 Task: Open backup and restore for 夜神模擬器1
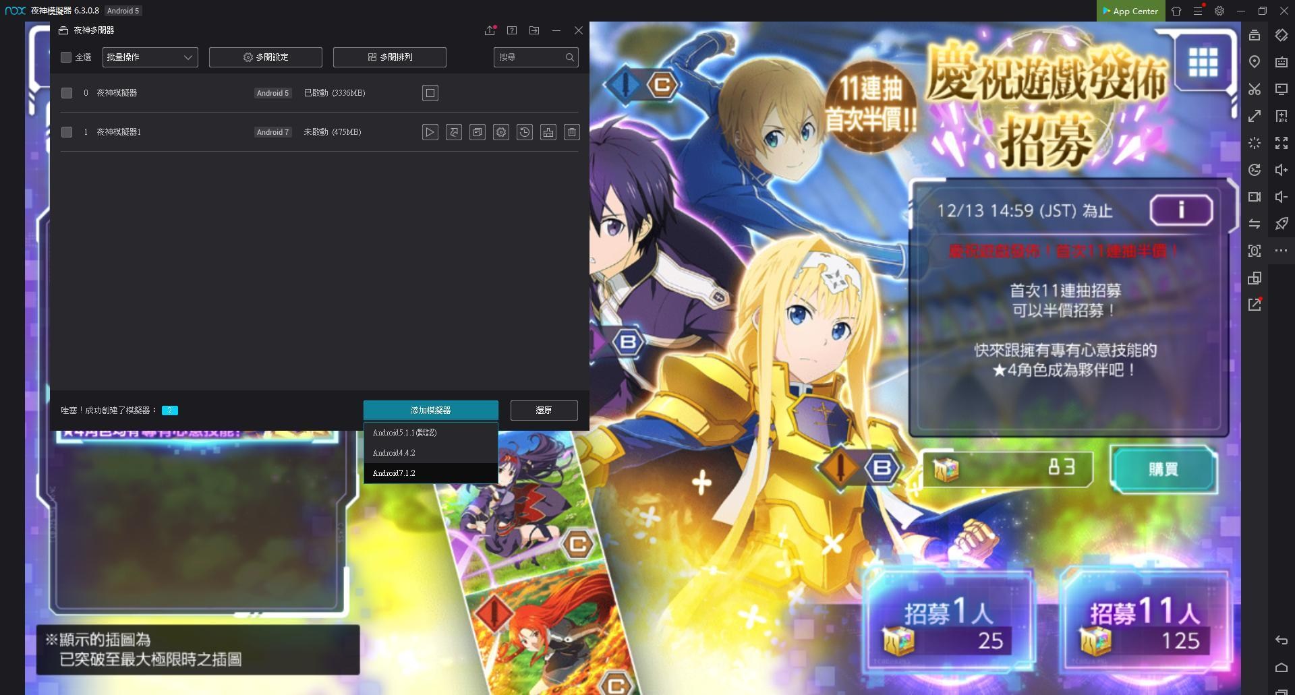pyautogui.click(x=525, y=132)
